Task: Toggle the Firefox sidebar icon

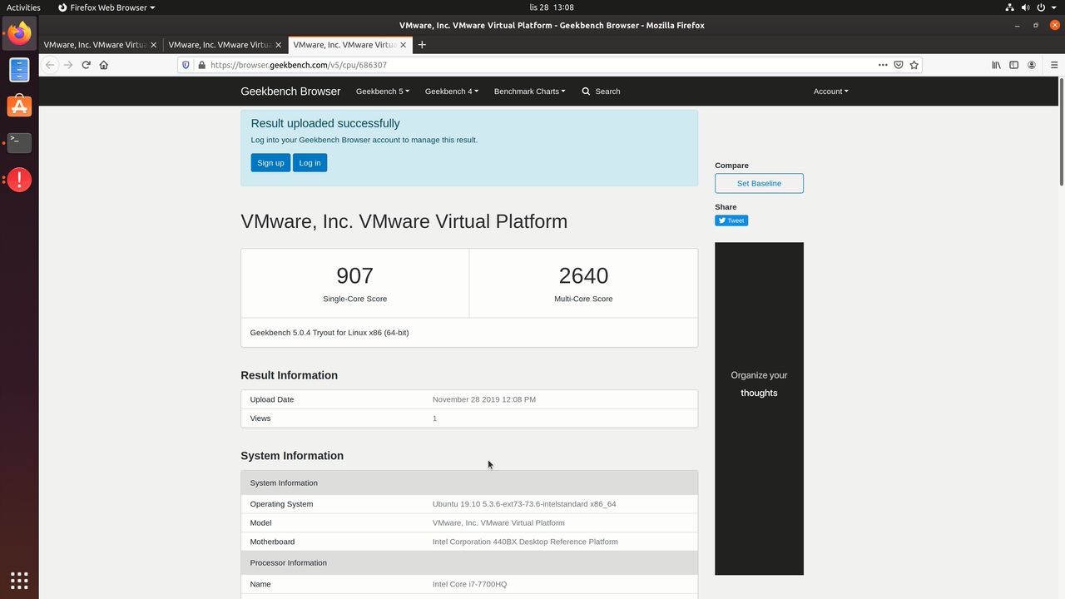Action: (1013, 65)
